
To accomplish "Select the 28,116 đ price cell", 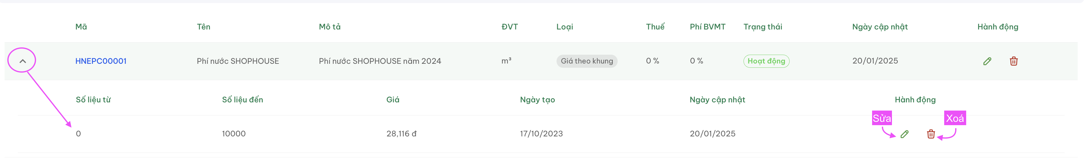I will pyautogui.click(x=401, y=134).
